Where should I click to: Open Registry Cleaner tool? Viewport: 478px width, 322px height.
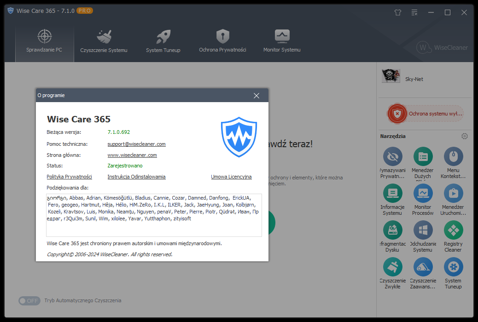coord(453,237)
